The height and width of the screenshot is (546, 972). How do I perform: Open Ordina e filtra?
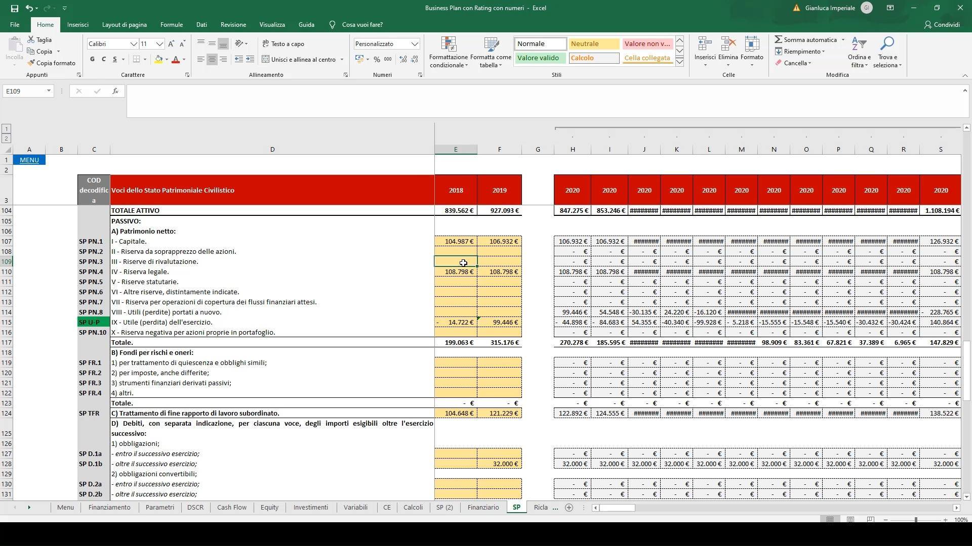[859, 52]
